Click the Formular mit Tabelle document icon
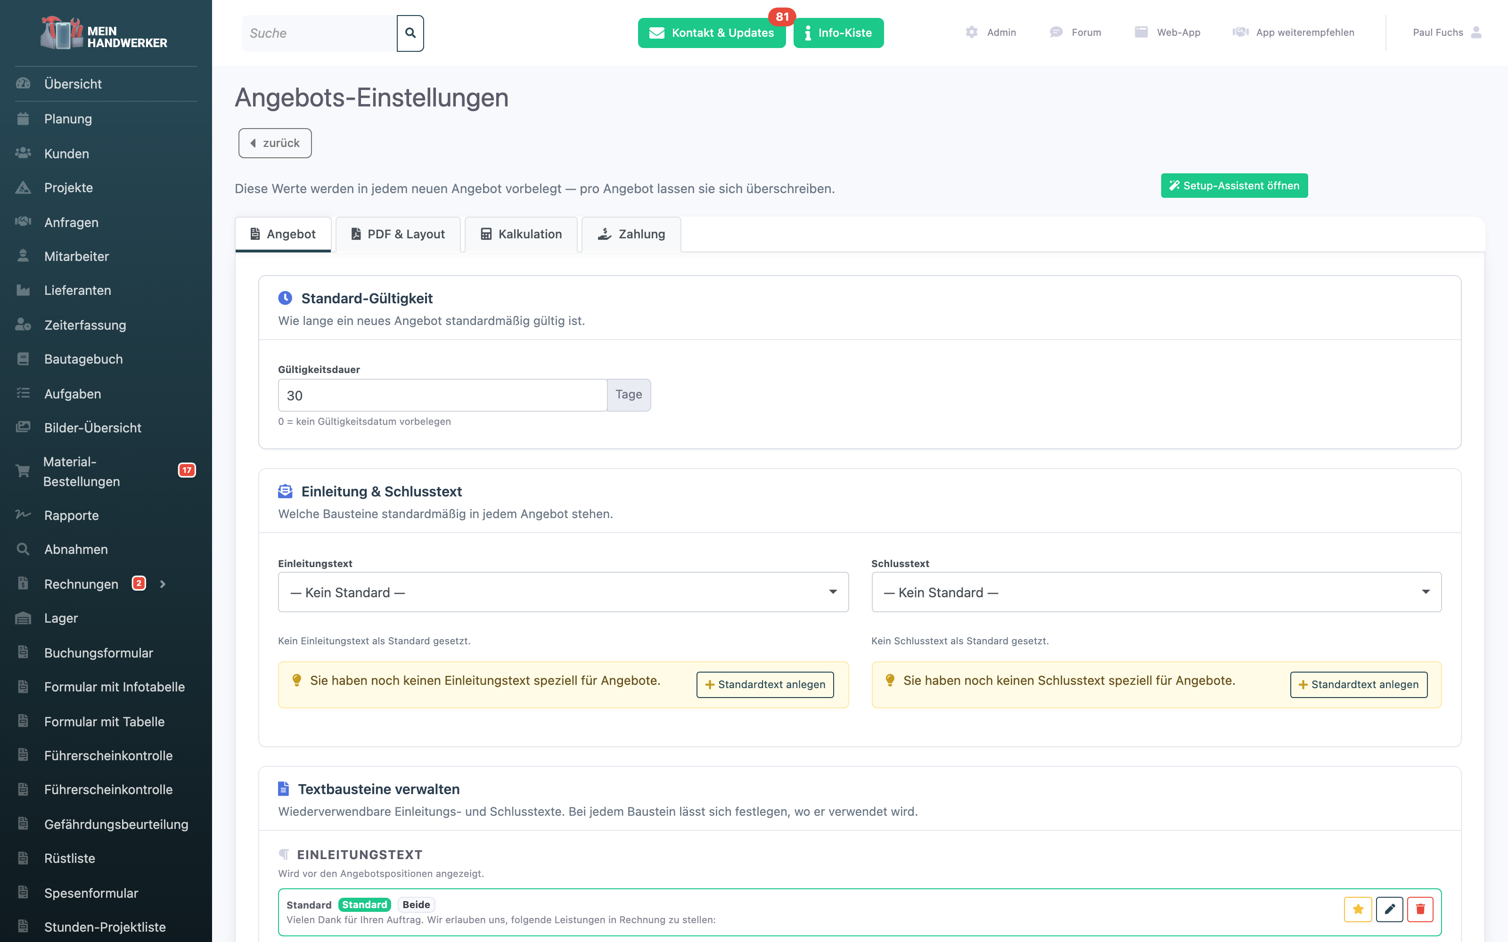The image size is (1508, 942). [23, 721]
